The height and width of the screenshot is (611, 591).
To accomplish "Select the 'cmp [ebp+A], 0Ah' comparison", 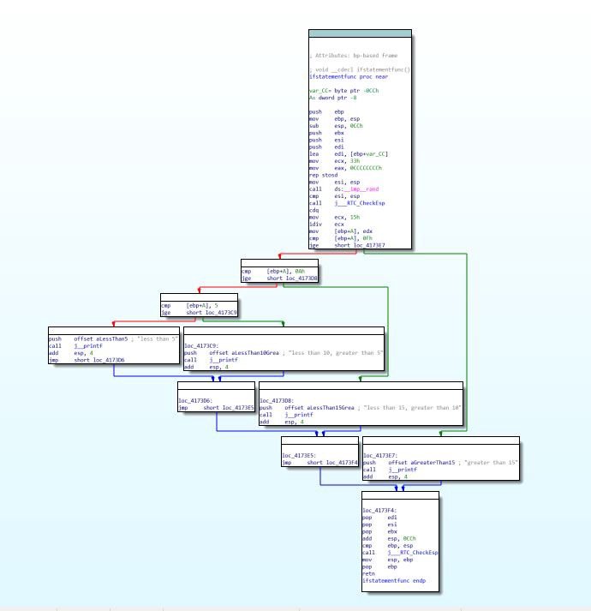I will [x=273, y=271].
